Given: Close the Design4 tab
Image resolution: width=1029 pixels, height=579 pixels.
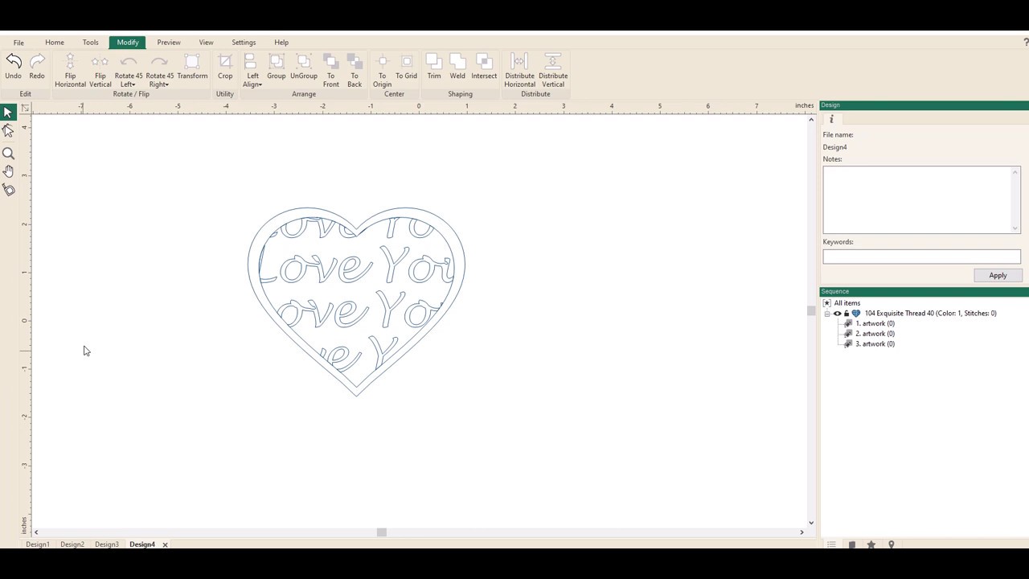Looking at the screenshot, I should [165, 544].
